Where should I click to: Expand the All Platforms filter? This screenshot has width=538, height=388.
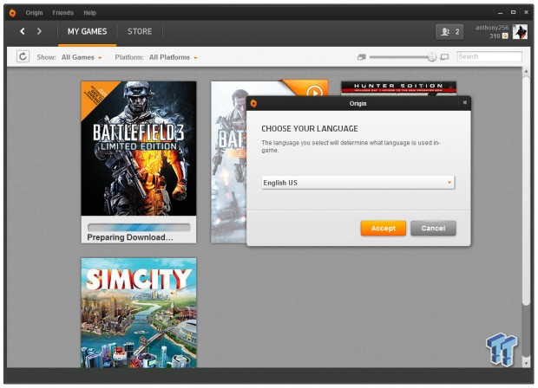(173, 57)
